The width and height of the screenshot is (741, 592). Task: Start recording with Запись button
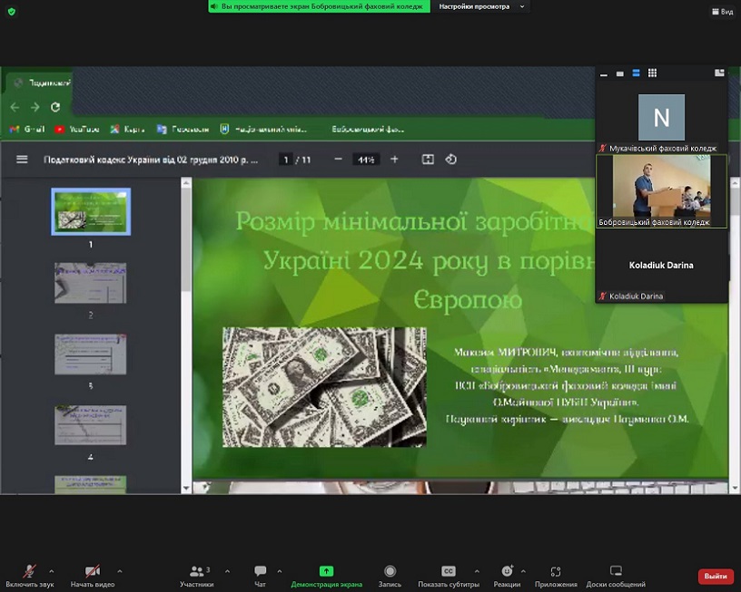click(x=390, y=576)
